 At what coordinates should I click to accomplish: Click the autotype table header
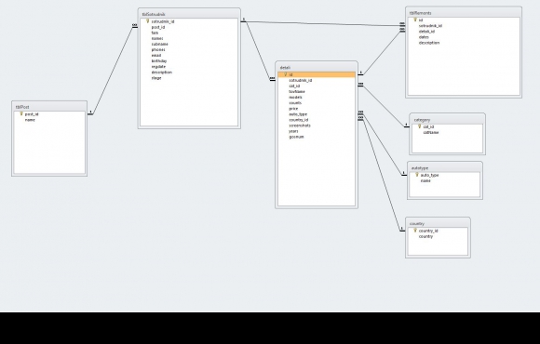[445, 167]
